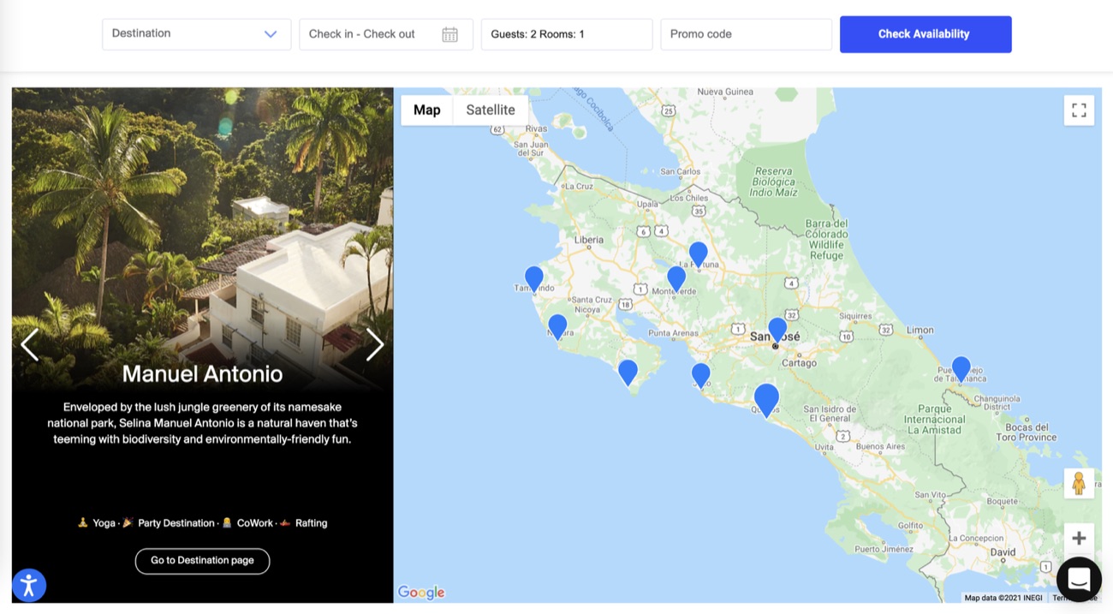1113x614 pixels.
Task: Open the Guests and Rooms selector
Action: [567, 34]
